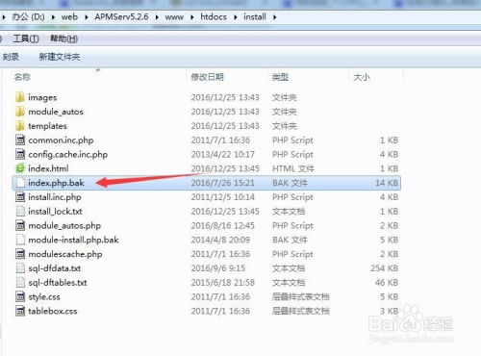Click the config.cache.inc.php file icon
This screenshot has width=481, height=356.
click(20, 154)
